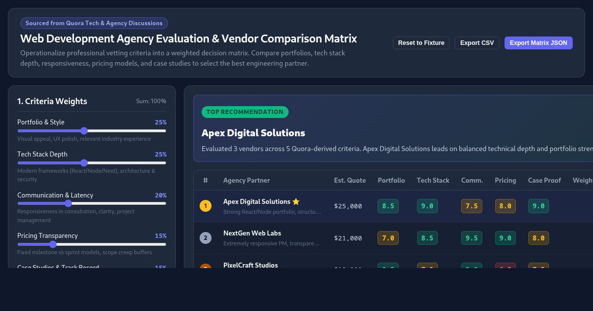The image size is (593, 311).
Task: Click the Agency Partner column header
Action: 247,180
